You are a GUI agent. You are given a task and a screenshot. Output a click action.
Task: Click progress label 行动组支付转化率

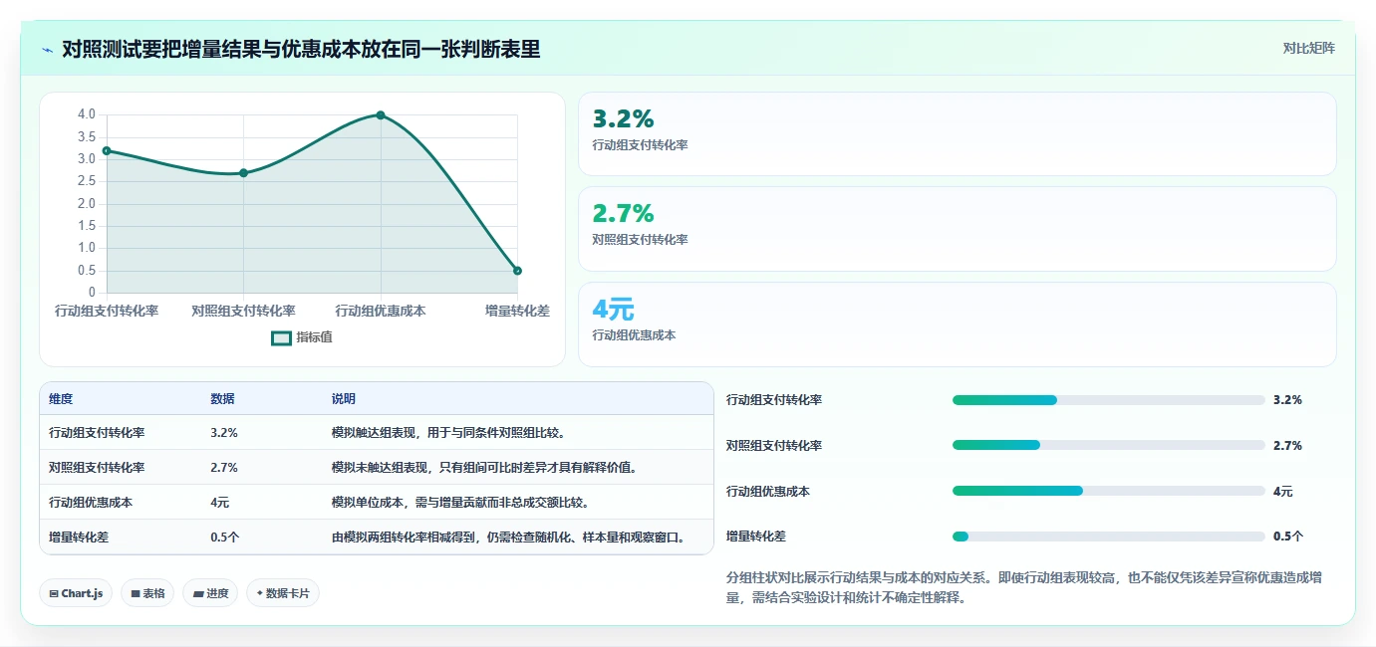(x=774, y=400)
